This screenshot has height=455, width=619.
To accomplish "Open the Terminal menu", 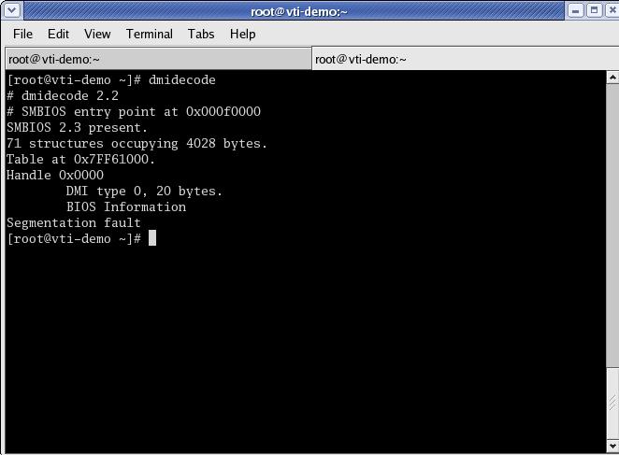I will (x=150, y=34).
